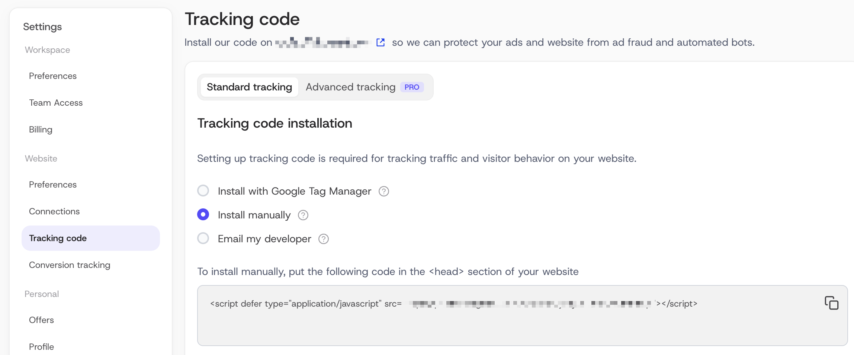Image resolution: width=854 pixels, height=355 pixels.
Task: Click the Personal section heading
Action: coord(42,294)
